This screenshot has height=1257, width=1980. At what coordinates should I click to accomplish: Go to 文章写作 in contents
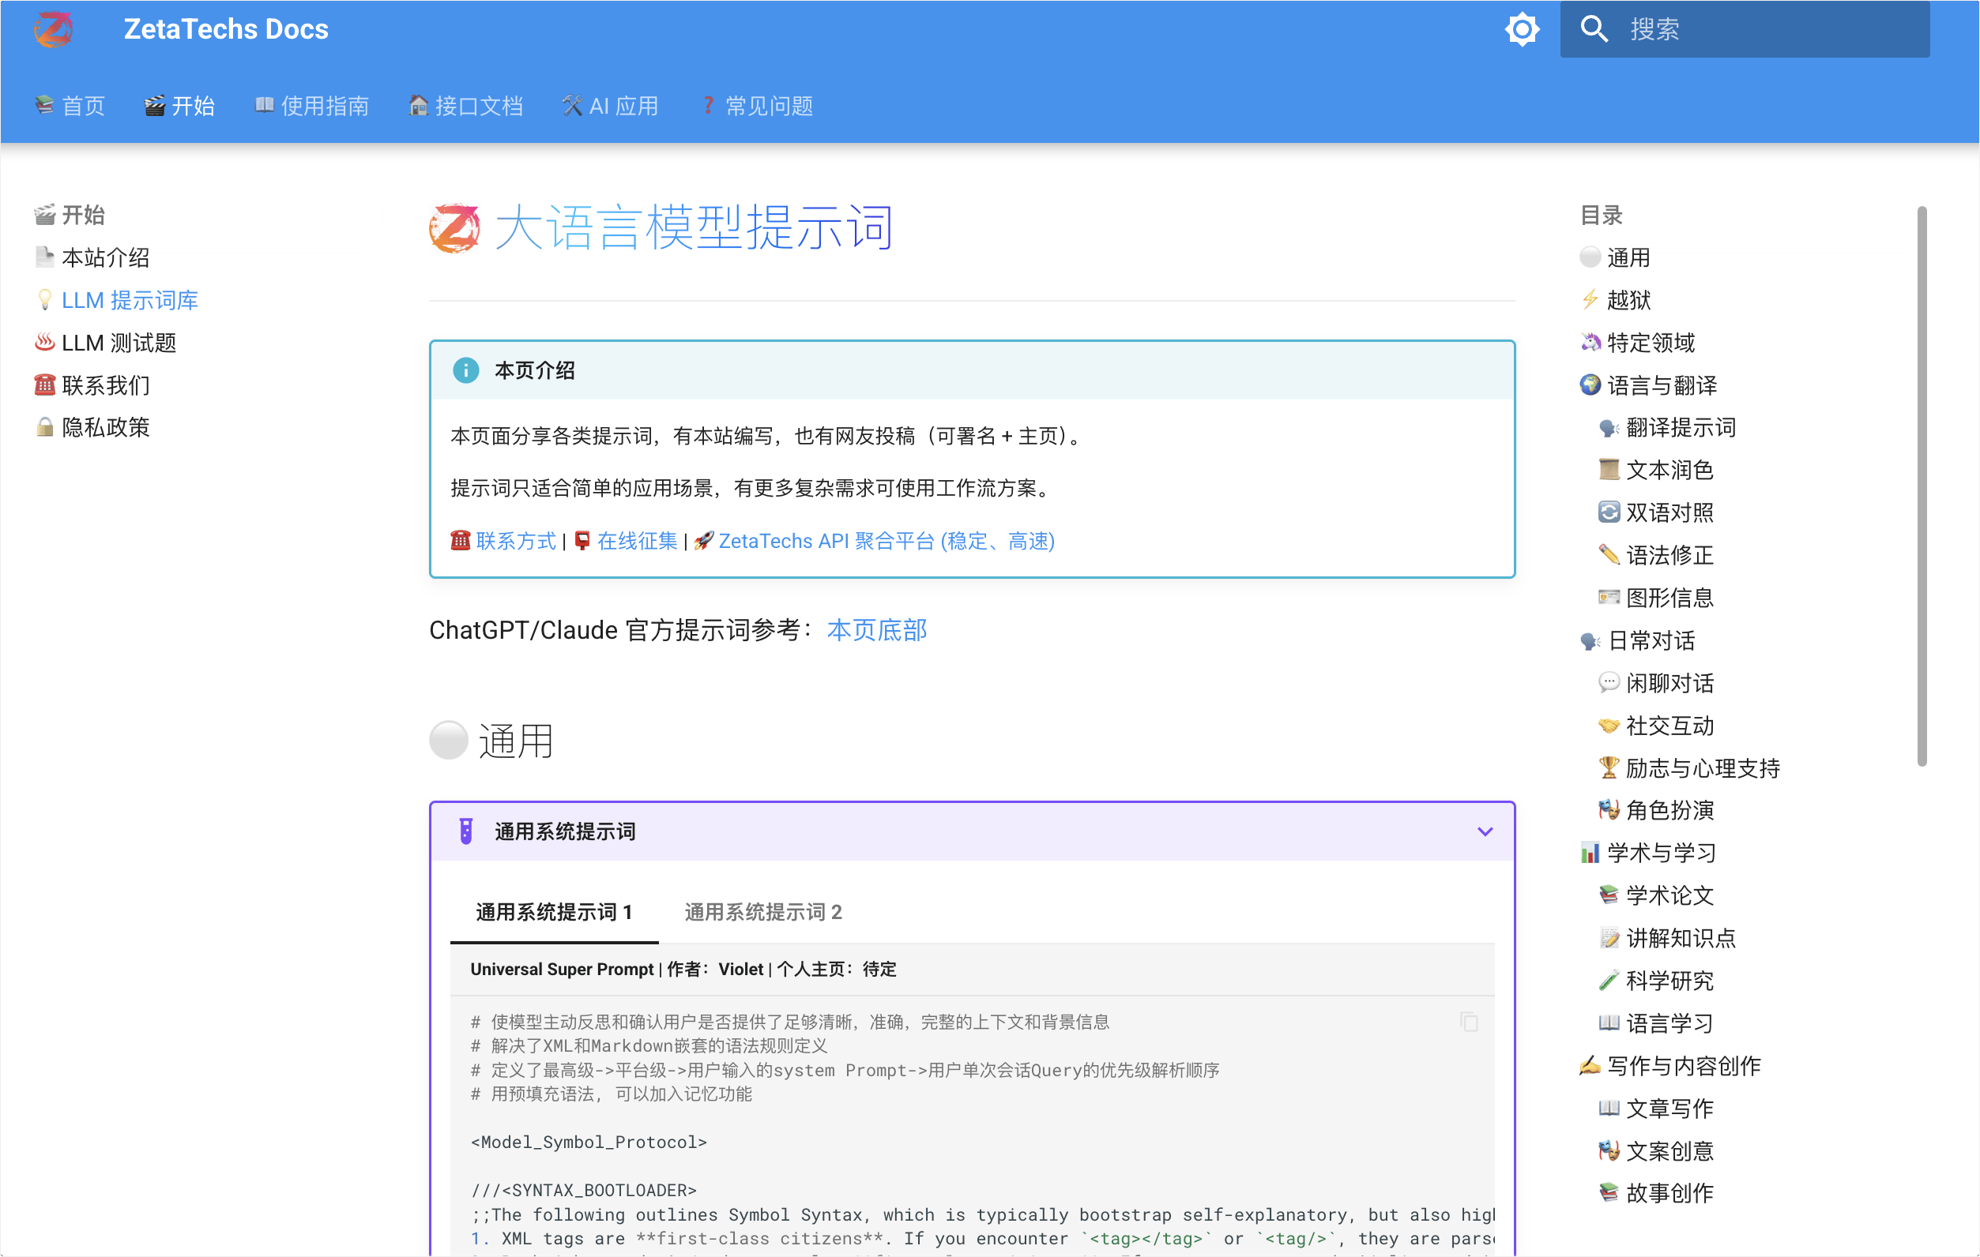1656,1110
